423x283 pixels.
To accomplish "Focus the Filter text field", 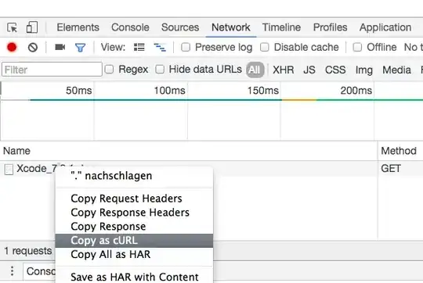I will click(x=52, y=70).
